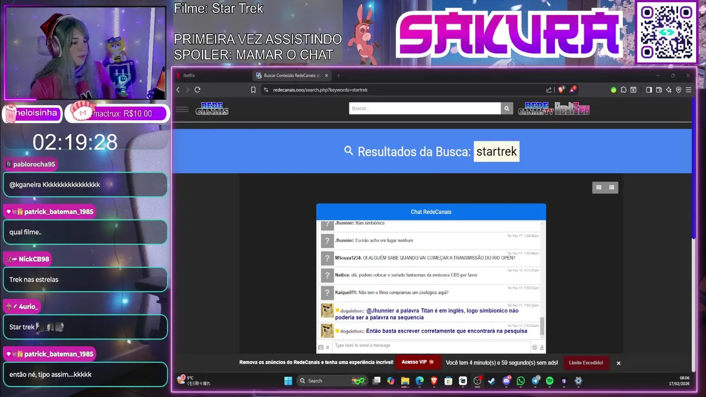Viewport: 706px width, 397px height.
Task: Open the Brave wallet icon
Action: [659, 90]
